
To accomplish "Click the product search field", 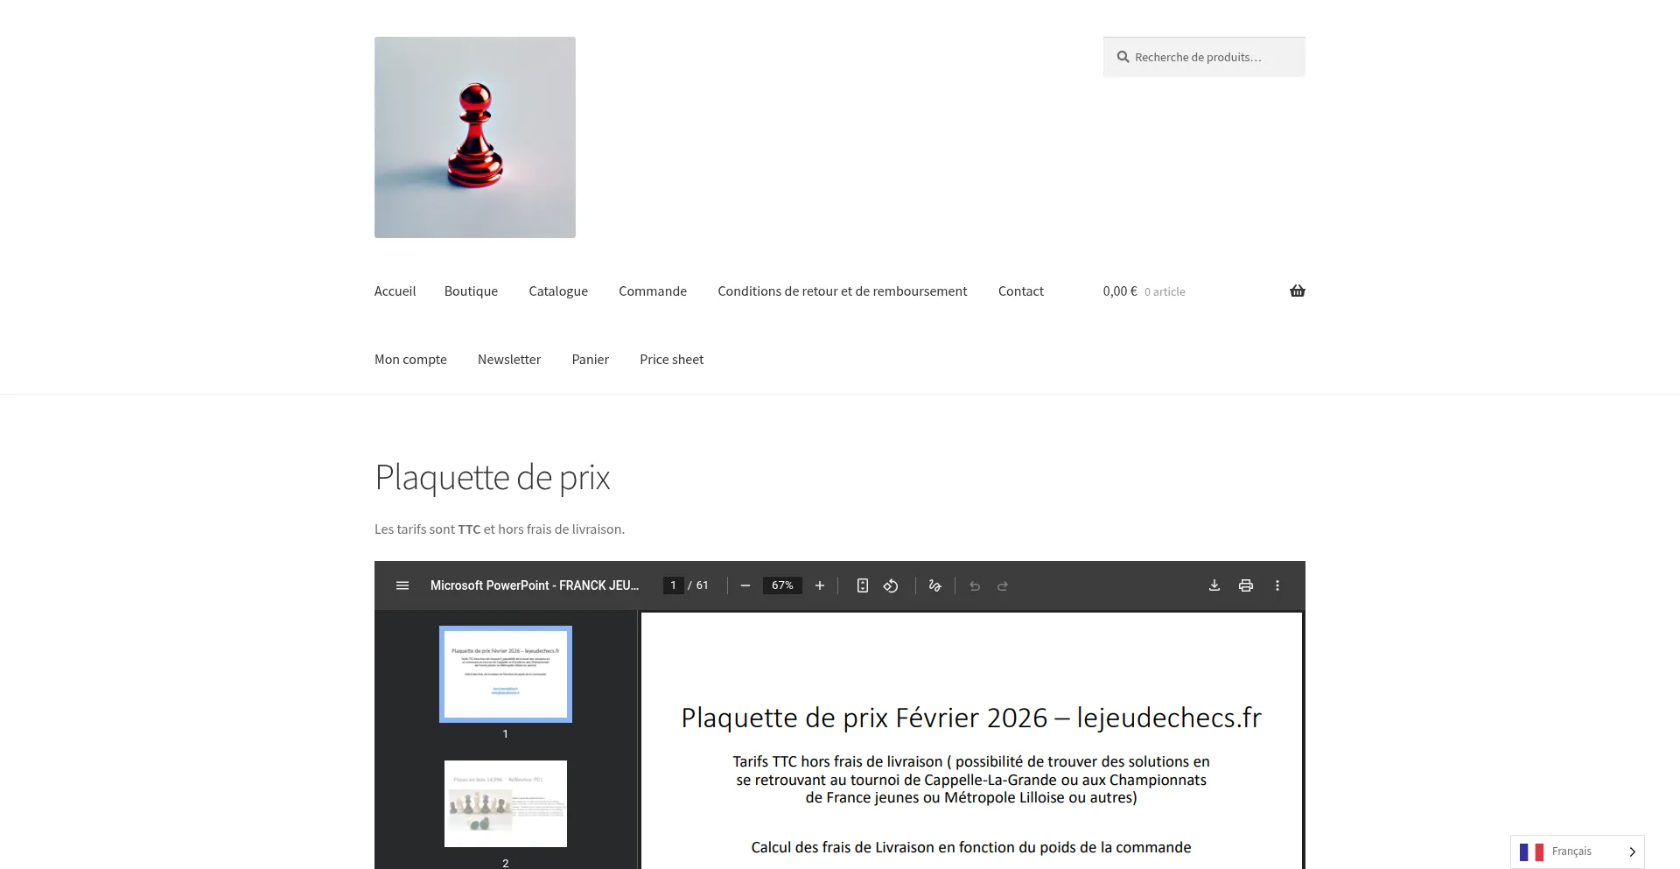I will pyautogui.click(x=1204, y=57).
